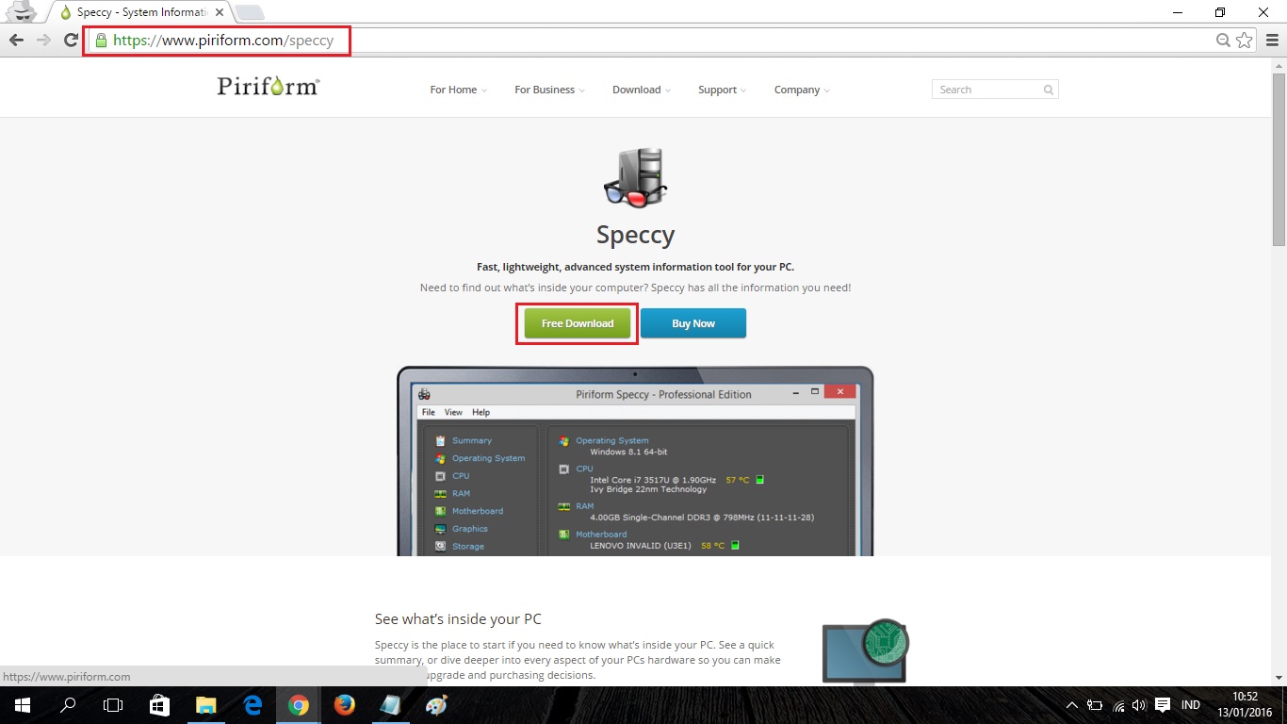Bookmark this page with the star icon

pos(1245,40)
